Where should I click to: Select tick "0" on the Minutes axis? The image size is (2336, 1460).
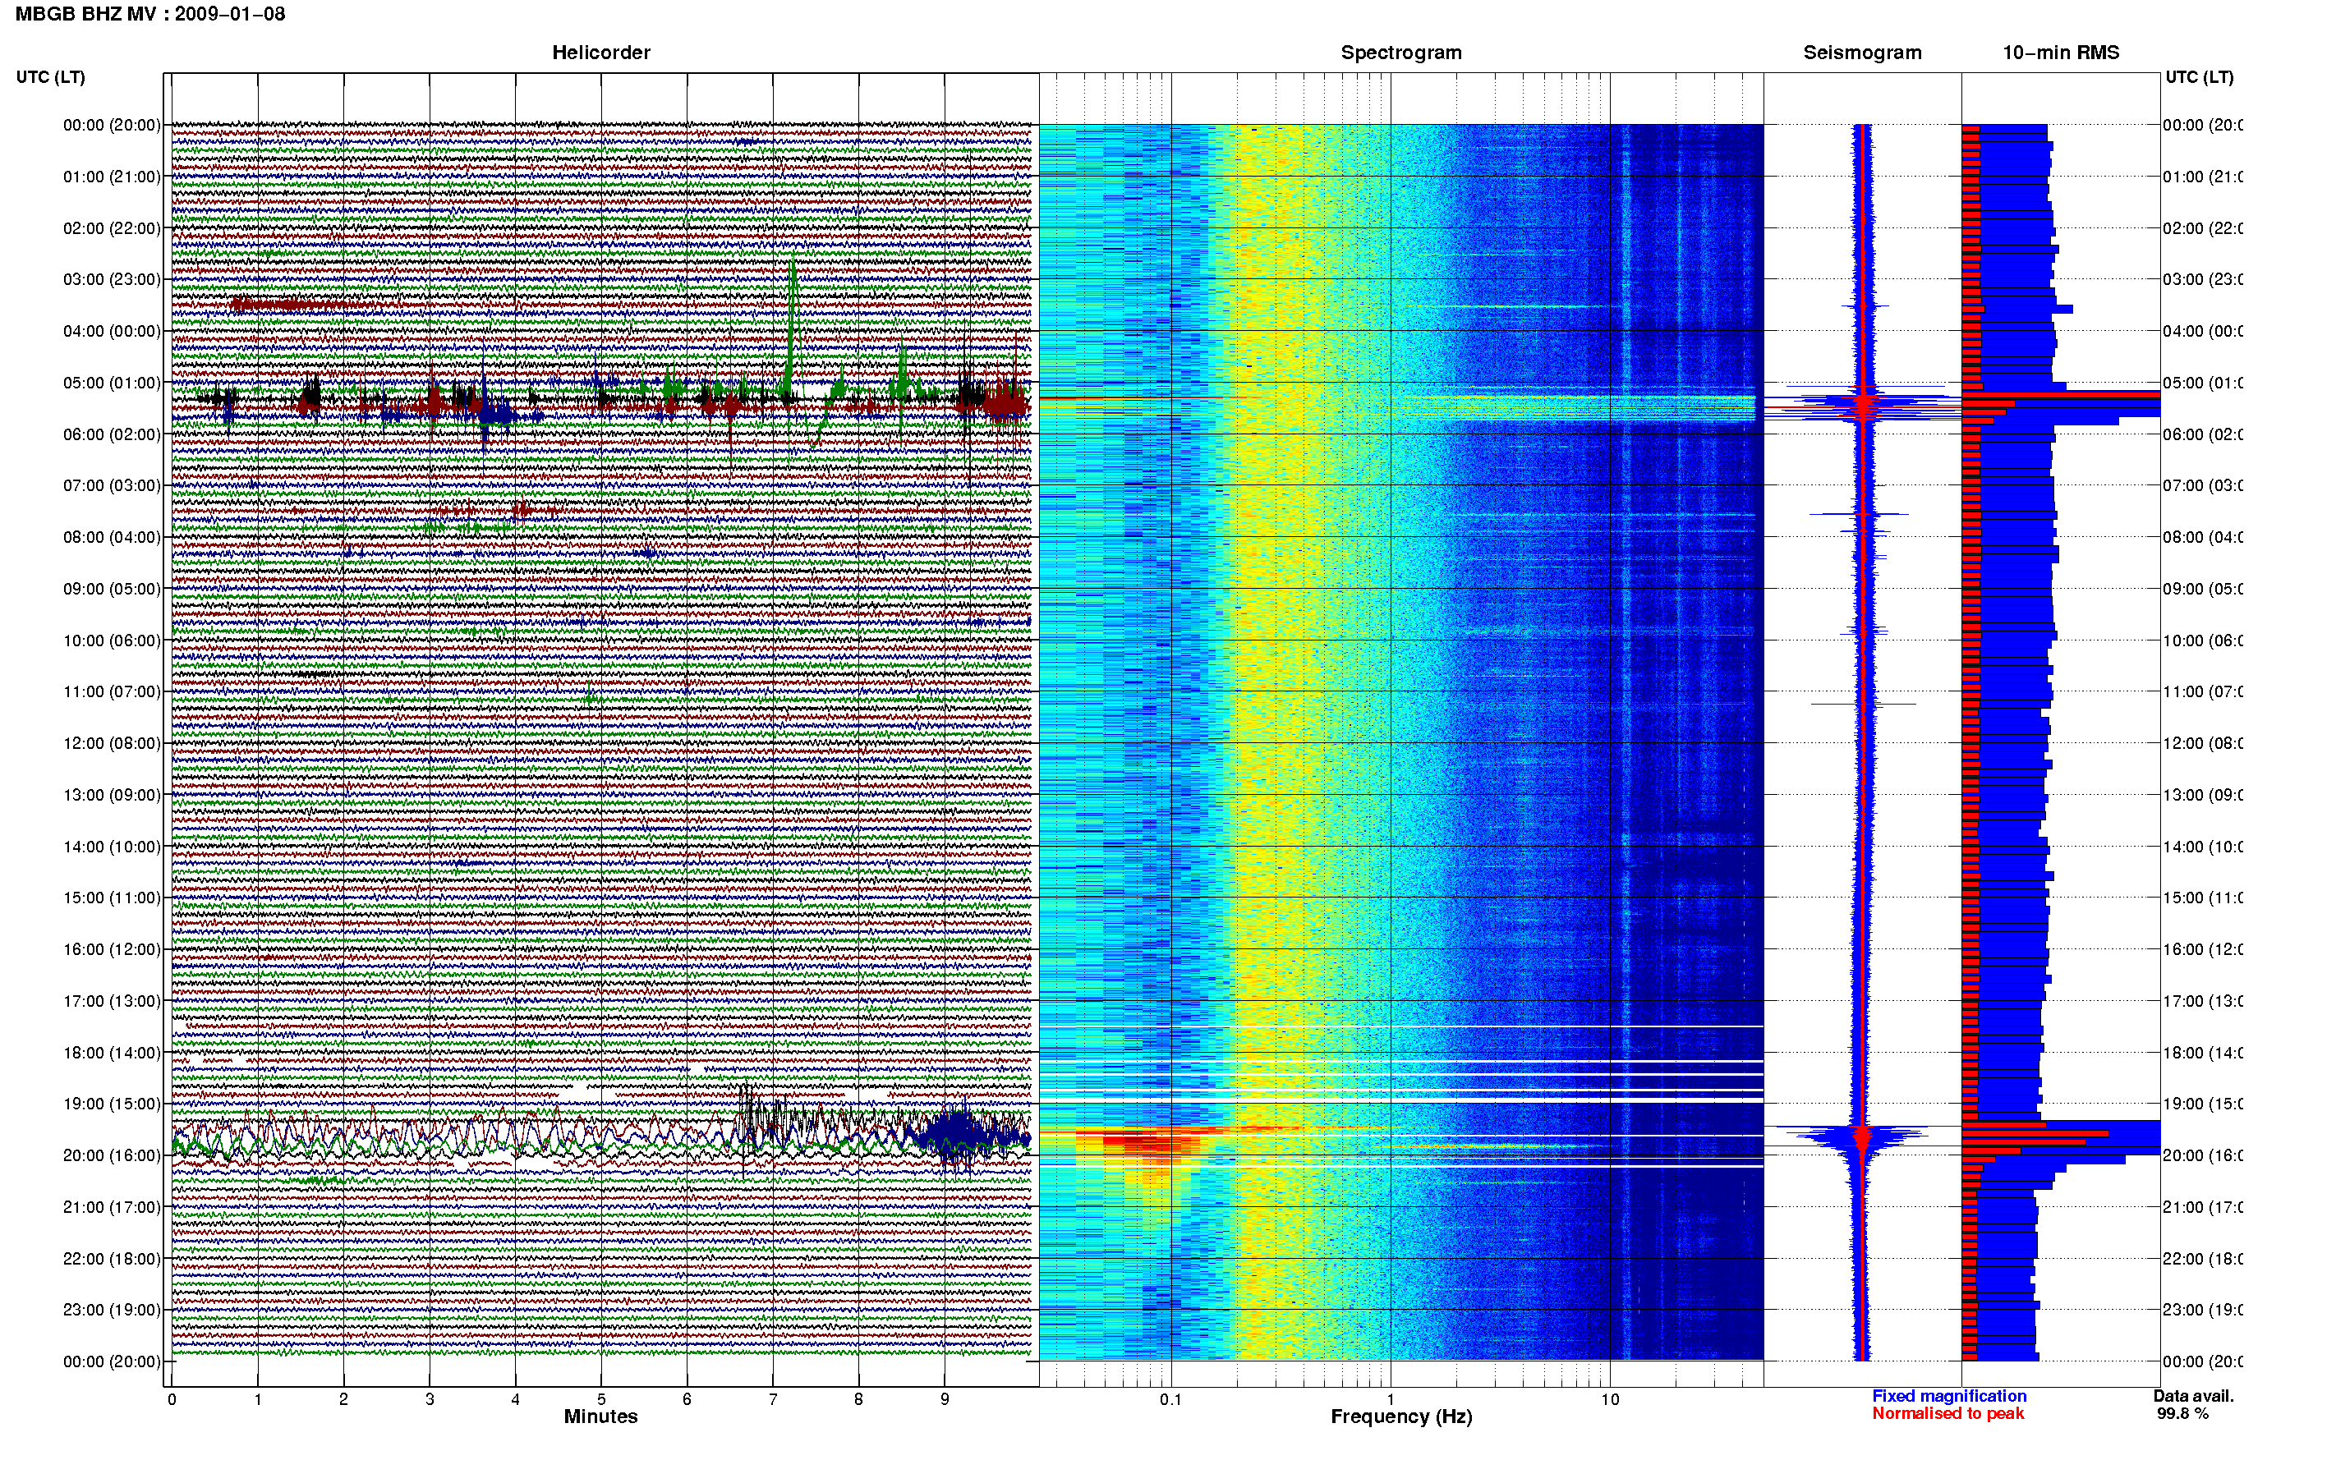click(172, 1399)
